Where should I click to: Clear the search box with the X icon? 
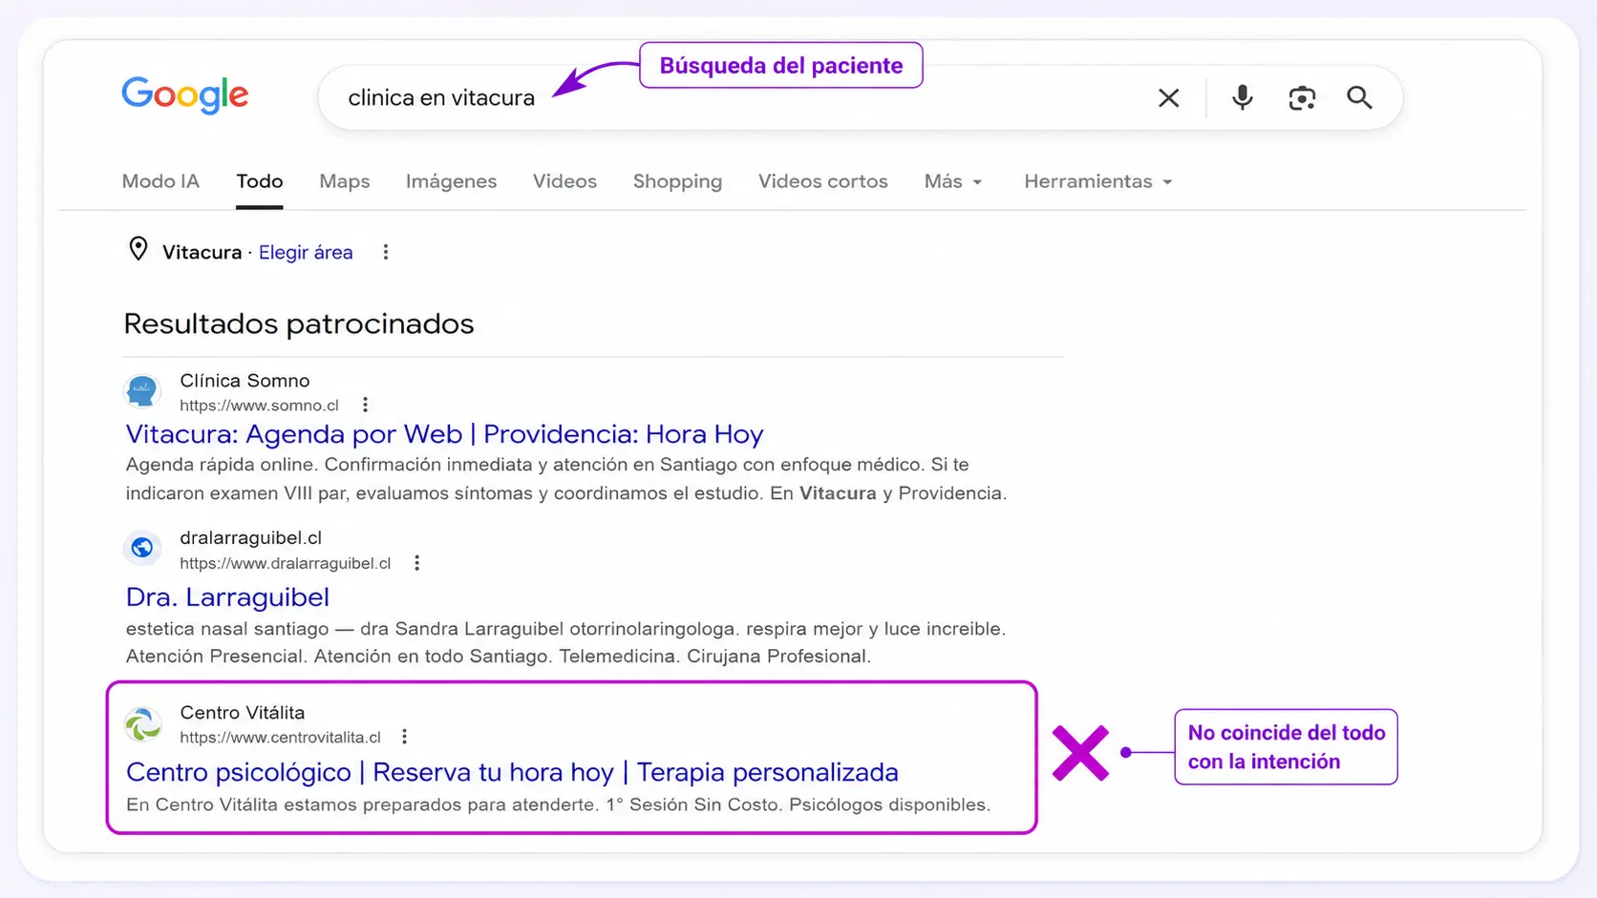tap(1168, 97)
